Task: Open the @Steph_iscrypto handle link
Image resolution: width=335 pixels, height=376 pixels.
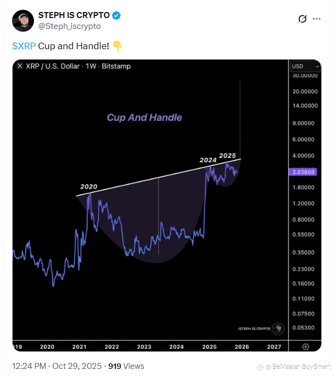Action: click(x=69, y=26)
